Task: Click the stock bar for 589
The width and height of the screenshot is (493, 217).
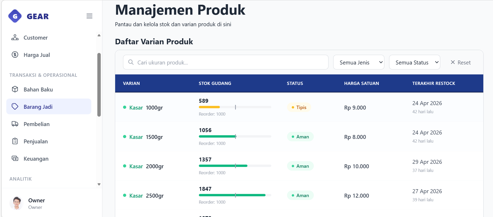Action: [235, 107]
